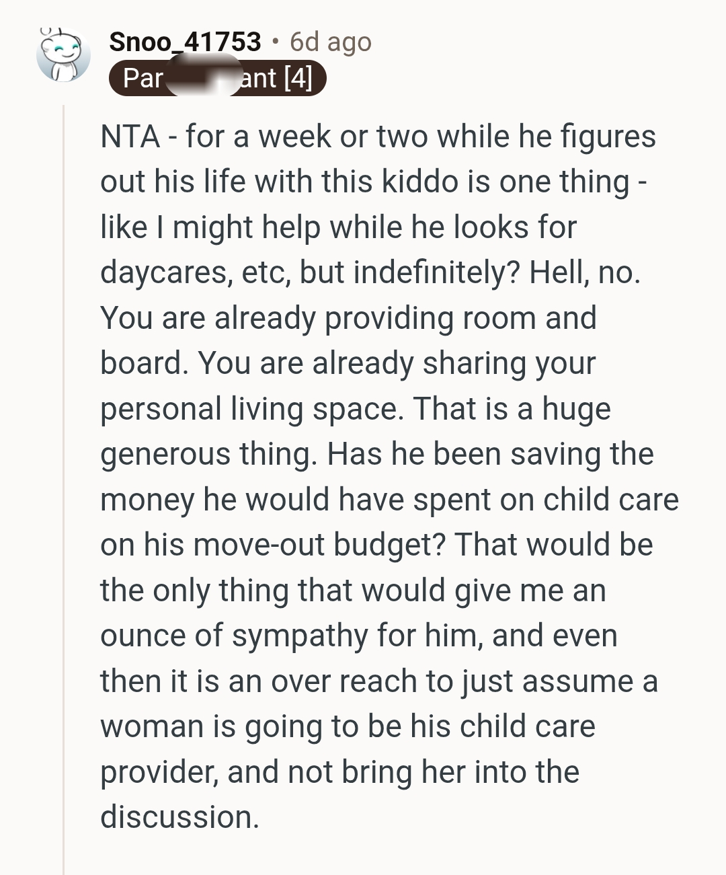Tap the dark flair badge ending in [4]
This screenshot has width=726, height=875.
tap(217, 79)
